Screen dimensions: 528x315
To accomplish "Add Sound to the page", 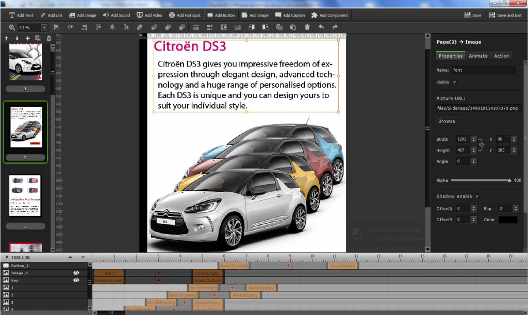I will tap(117, 15).
